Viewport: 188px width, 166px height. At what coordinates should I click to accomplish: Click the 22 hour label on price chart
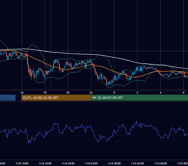coord(91,92)
